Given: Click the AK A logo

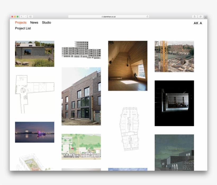Looking at the screenshot, I should [198, 23].
